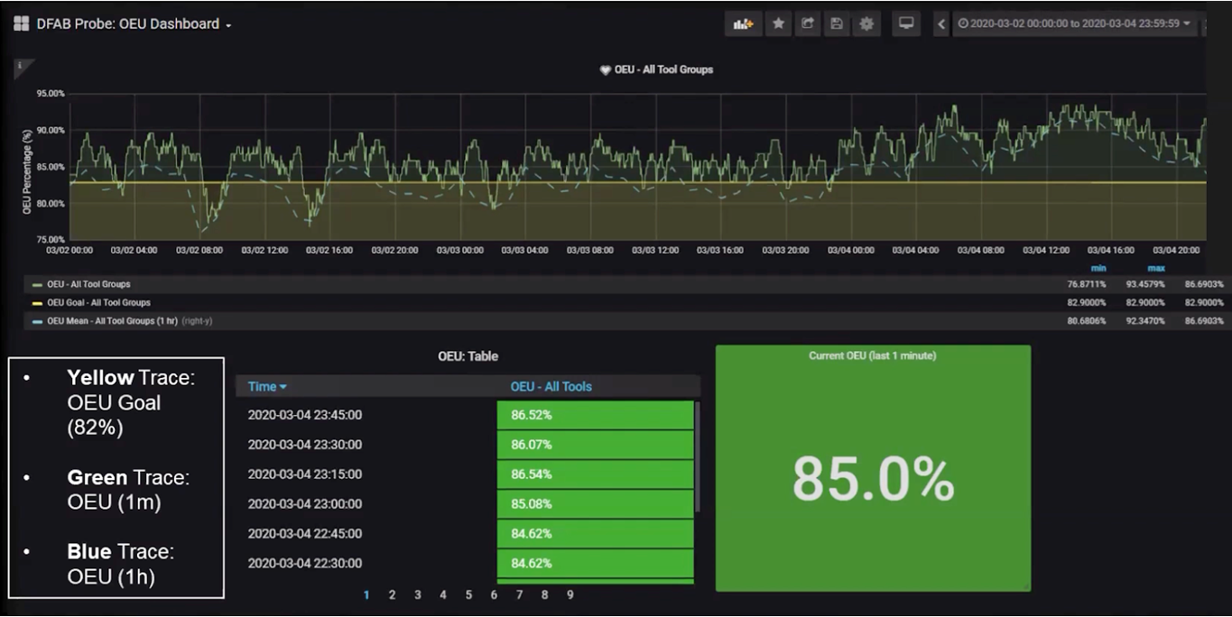The image size is (1232, 617).
Task: Save the dashboard with floppy icon
Action: [837, 23]
